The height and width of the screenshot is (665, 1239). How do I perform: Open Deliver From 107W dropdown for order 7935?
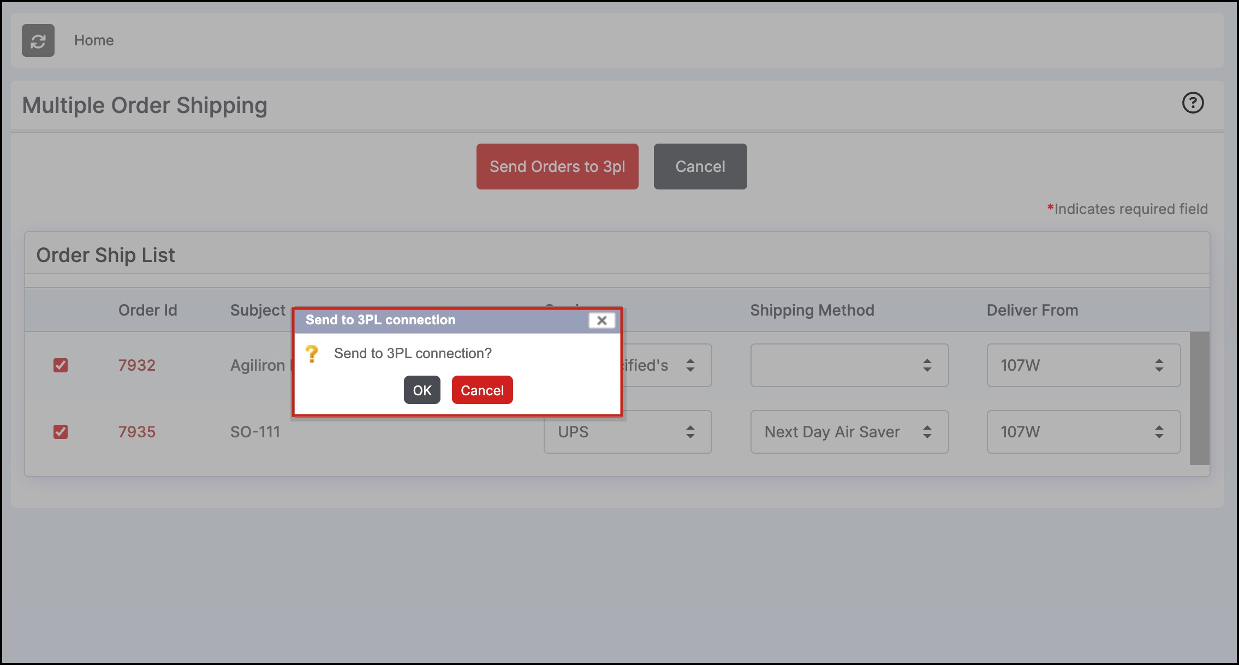(1083, 432)
